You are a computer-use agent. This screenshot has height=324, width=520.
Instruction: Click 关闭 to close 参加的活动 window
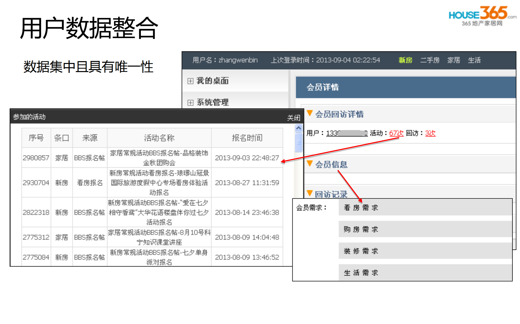point(293,117)
